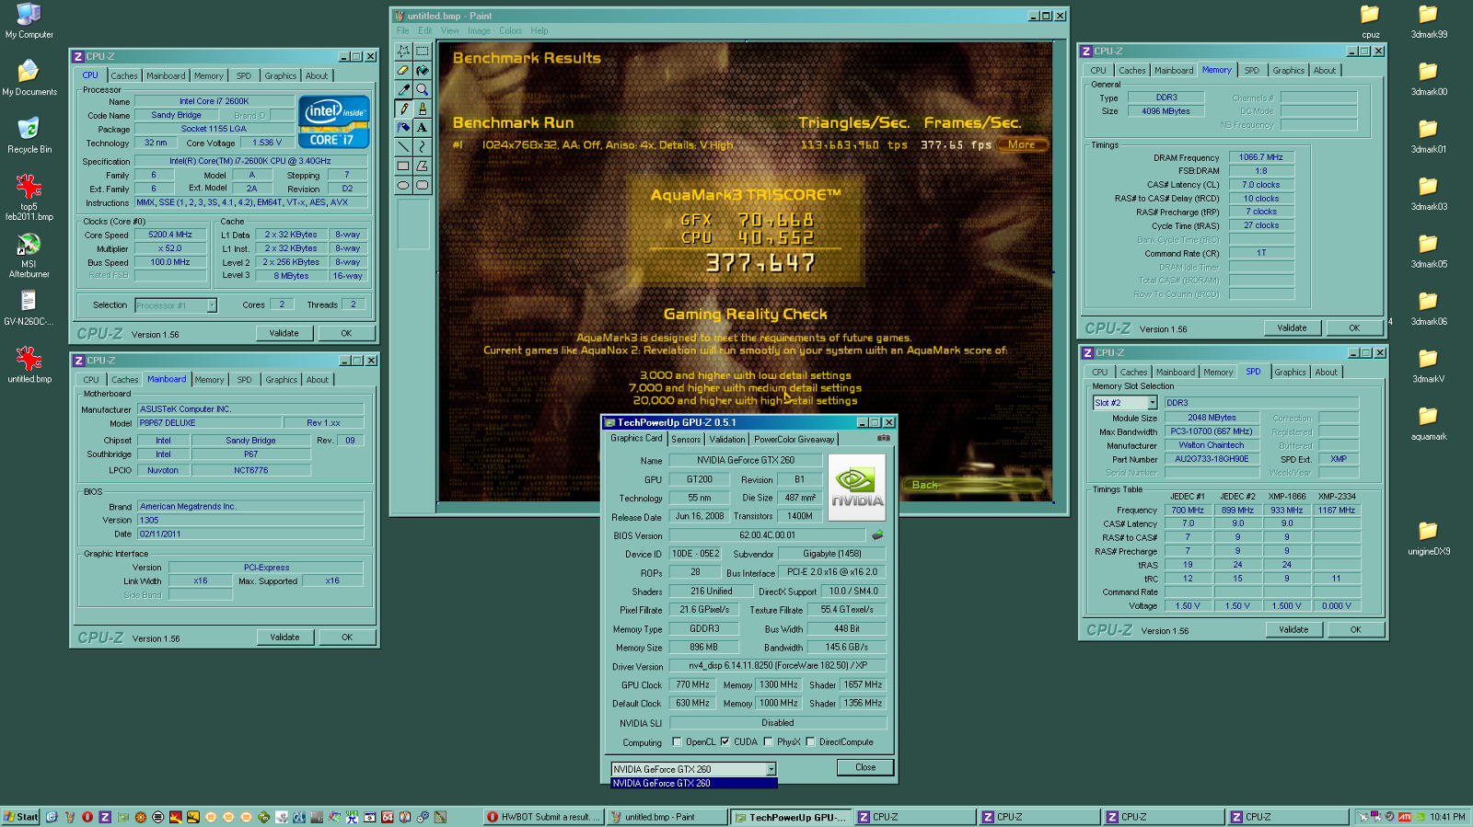Select the Text tool in Paint
The width and height of the screenshot is (1473, 827).
[x=422, y=128]
